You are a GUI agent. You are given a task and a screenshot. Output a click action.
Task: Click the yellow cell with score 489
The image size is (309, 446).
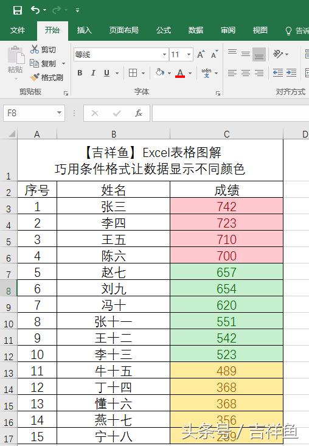(x=226, y=370)
